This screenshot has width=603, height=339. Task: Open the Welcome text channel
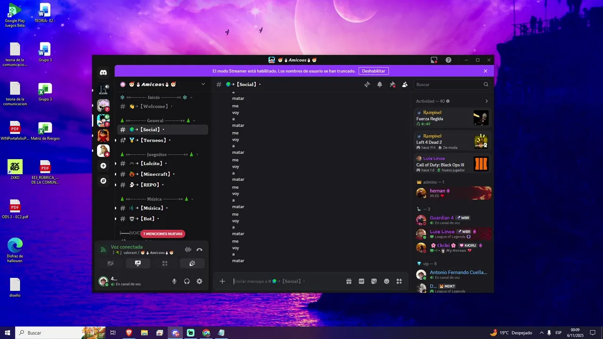pyautogui.click(x=163, y=106)
